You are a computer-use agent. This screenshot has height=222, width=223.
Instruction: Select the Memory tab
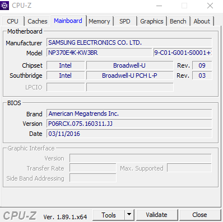tap(99, 21)
